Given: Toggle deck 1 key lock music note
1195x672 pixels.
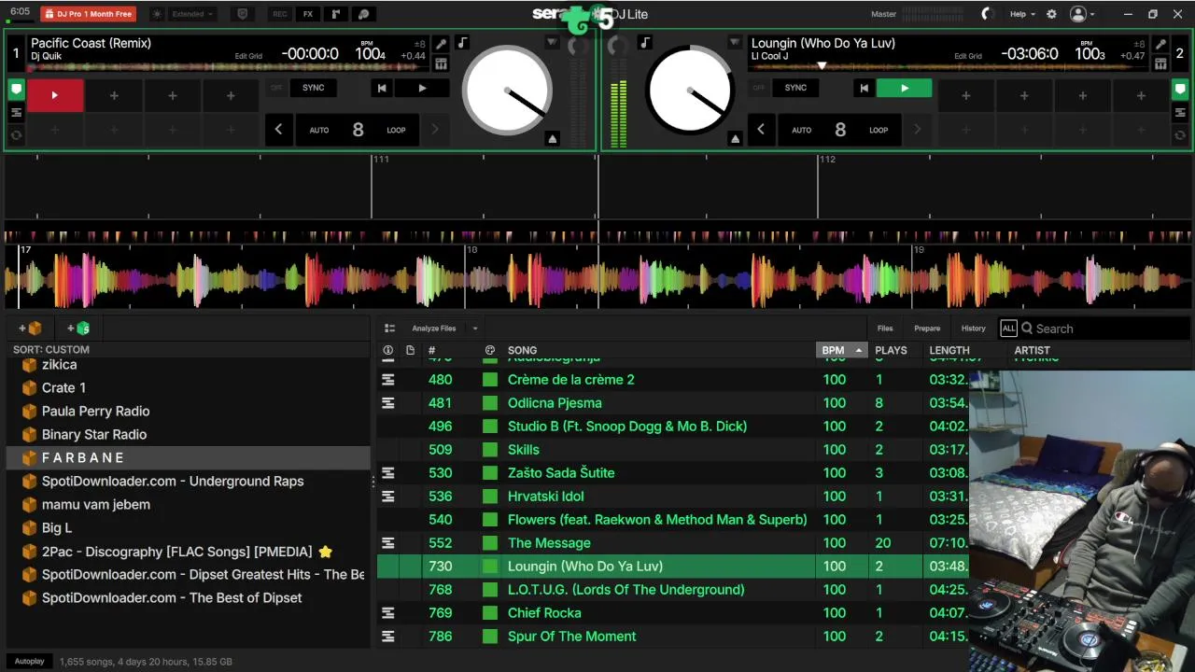Looking at the screenshot, I should (462, 43).
